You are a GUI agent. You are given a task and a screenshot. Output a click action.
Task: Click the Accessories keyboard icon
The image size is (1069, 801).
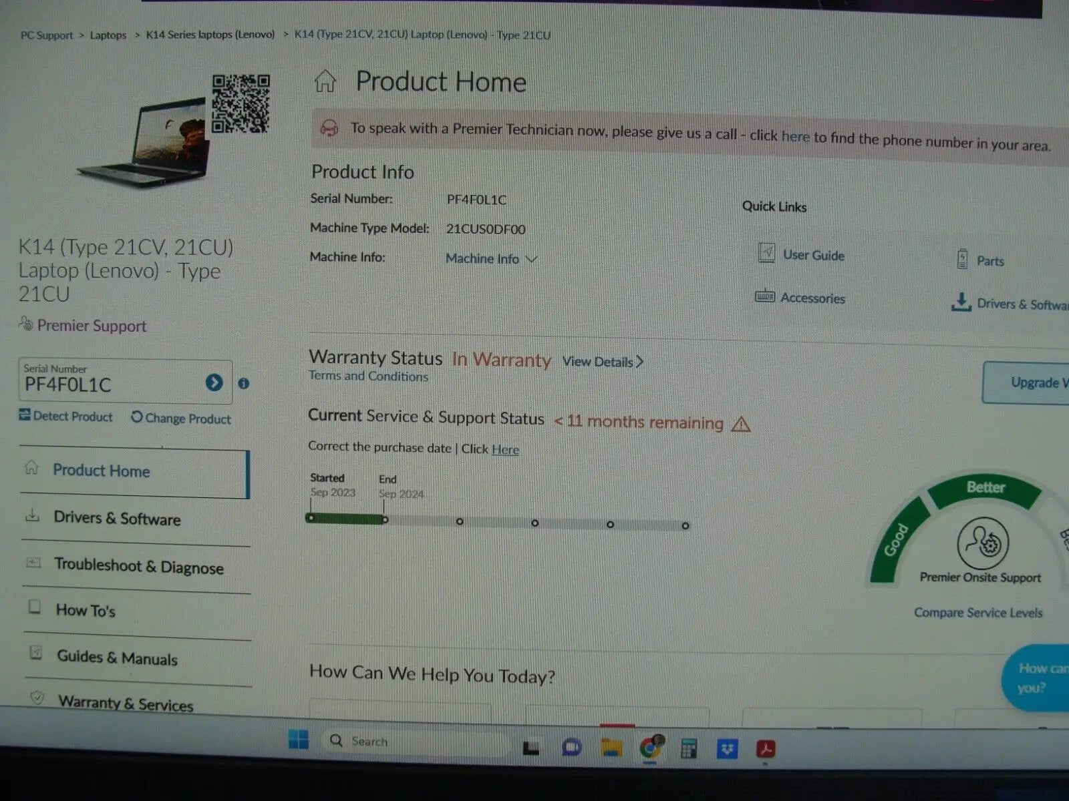tap(765, 296)
